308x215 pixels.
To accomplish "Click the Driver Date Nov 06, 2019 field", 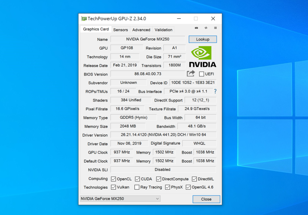I will tap(129, 143).
